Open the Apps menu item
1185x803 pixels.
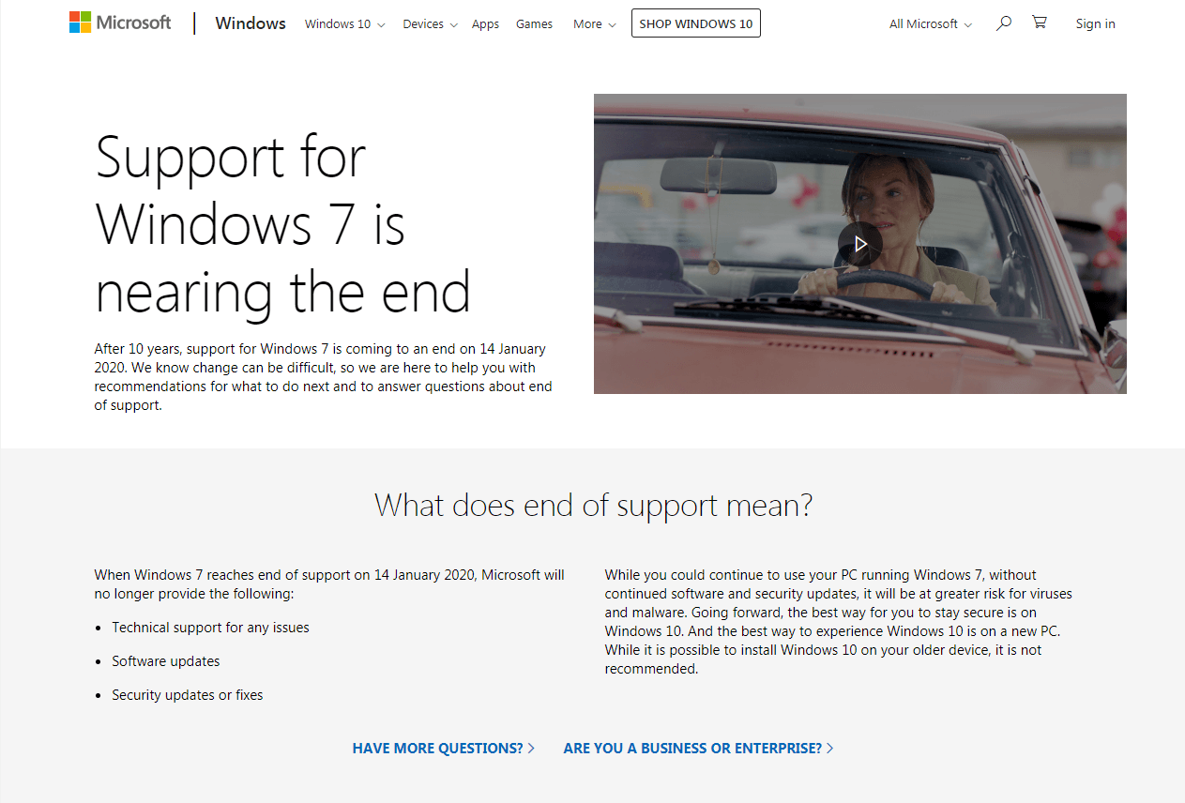(485, 24)
